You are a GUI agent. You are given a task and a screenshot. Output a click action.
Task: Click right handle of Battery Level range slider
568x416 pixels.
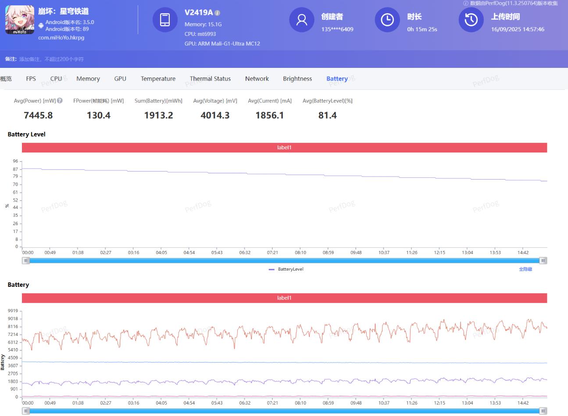[x=543, y=261]
